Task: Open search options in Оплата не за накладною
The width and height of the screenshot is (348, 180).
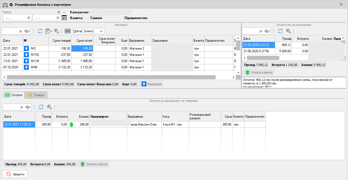Action: [x=268, y=31]
